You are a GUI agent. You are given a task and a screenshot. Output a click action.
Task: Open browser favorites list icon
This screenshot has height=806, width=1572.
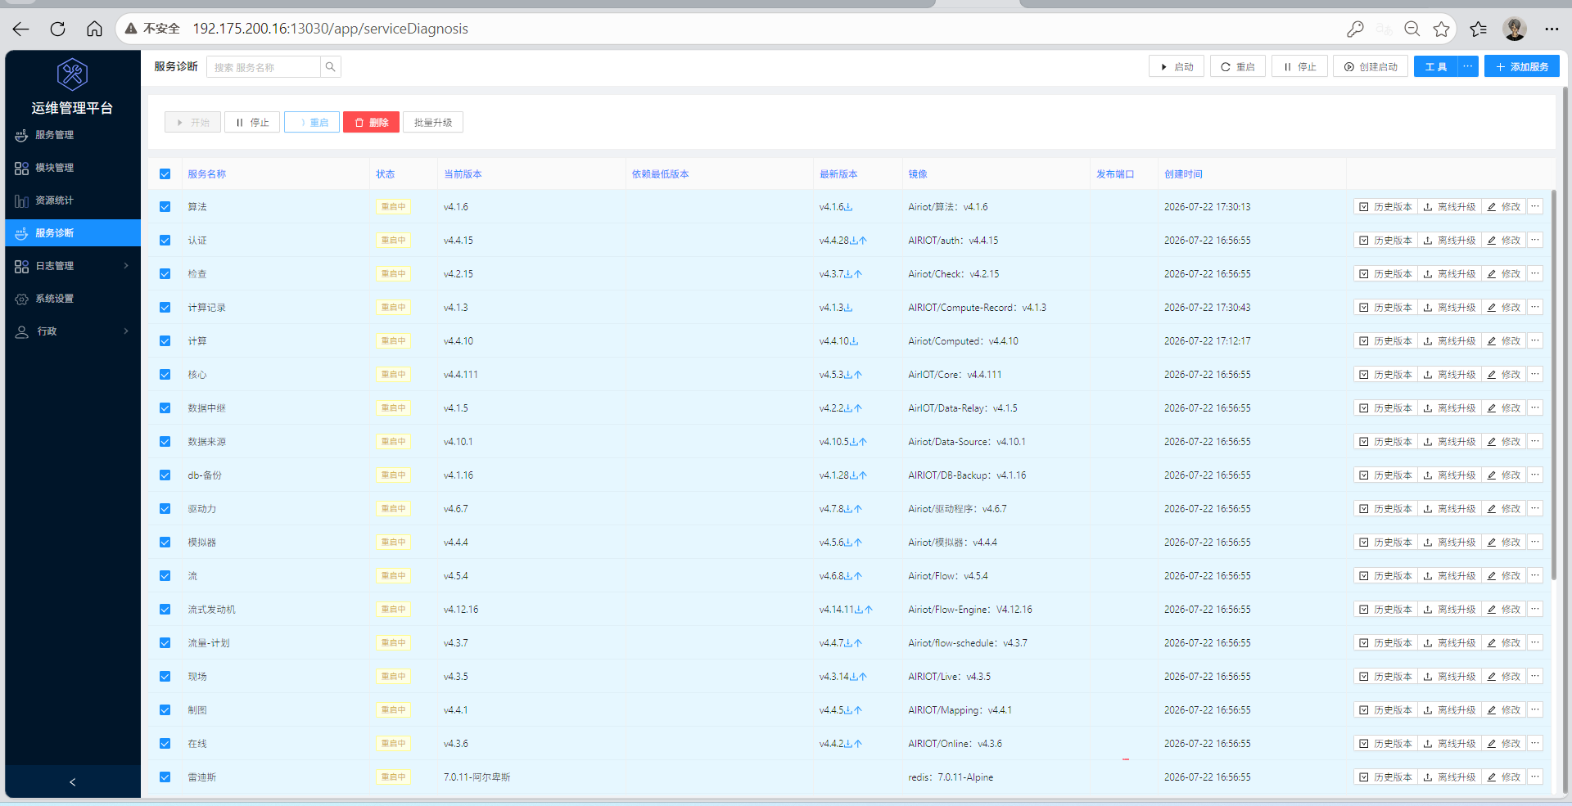coord(1478,29)
